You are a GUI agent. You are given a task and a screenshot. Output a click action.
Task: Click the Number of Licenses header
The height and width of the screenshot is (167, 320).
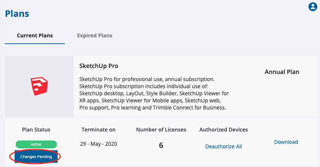(x=161, y=130)
